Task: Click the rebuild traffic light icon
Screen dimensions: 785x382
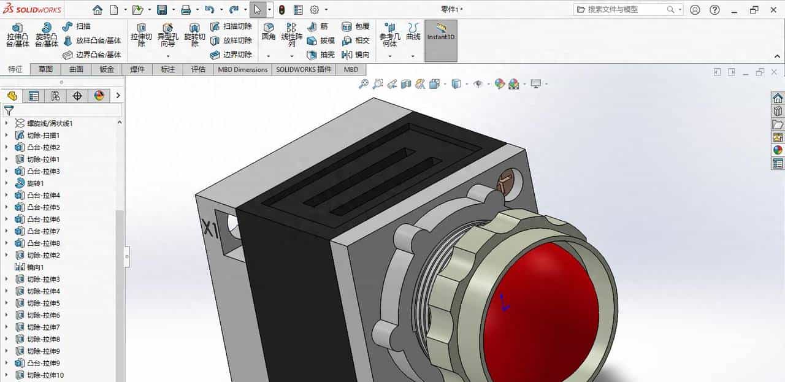Action: [281, 10]
